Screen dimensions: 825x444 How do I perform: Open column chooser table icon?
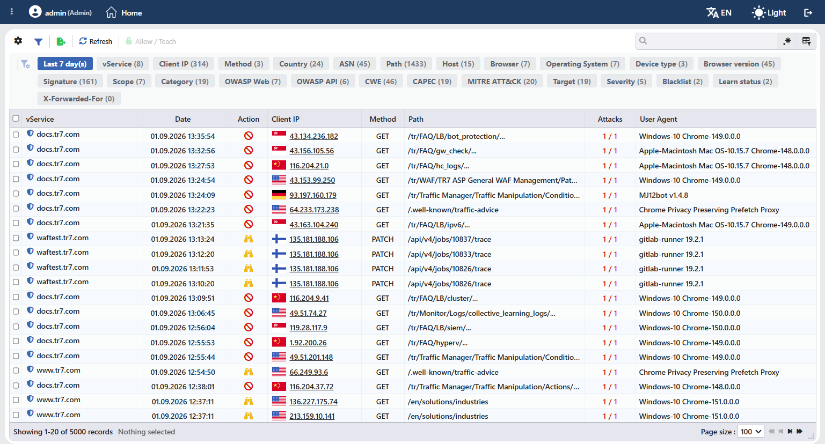point(806,41)
